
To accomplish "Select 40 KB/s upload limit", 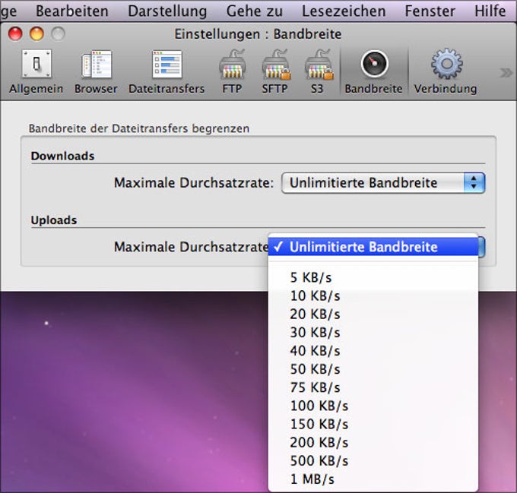I will click(x=373, y=351).
